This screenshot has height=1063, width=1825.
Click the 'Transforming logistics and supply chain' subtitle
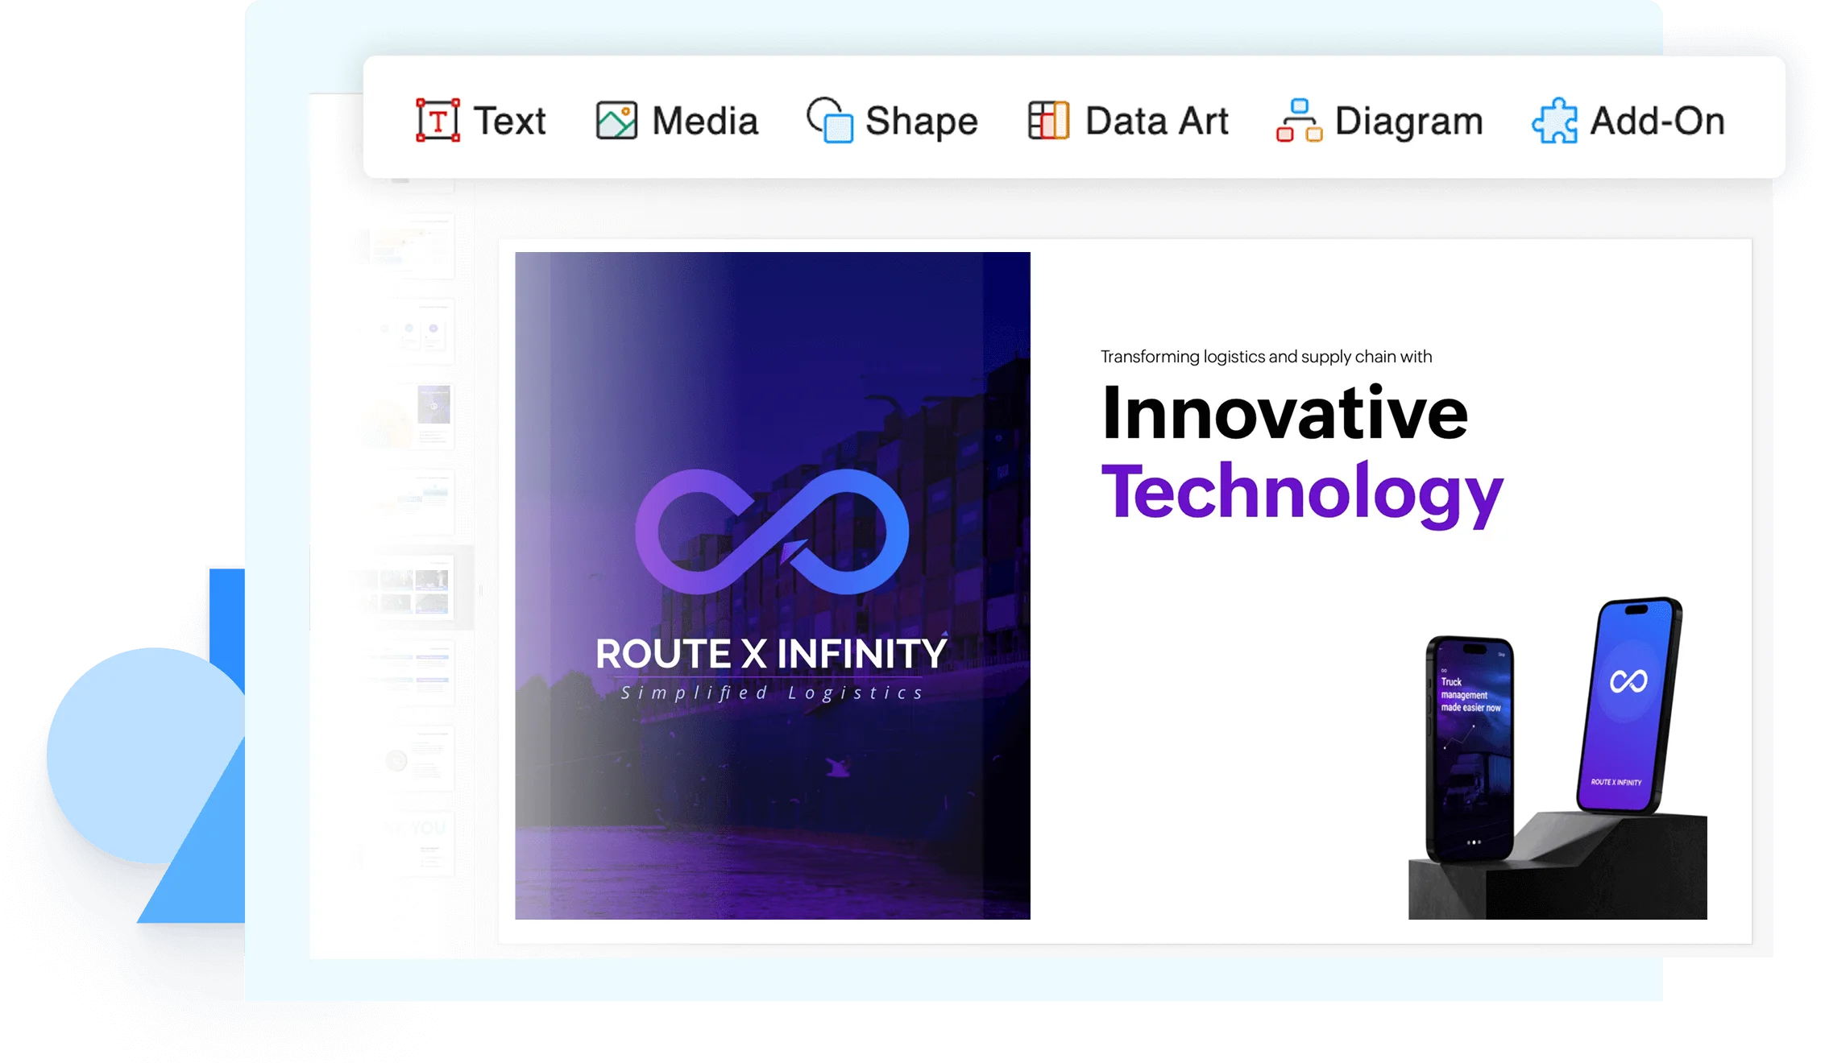[x=1266, y=357]
